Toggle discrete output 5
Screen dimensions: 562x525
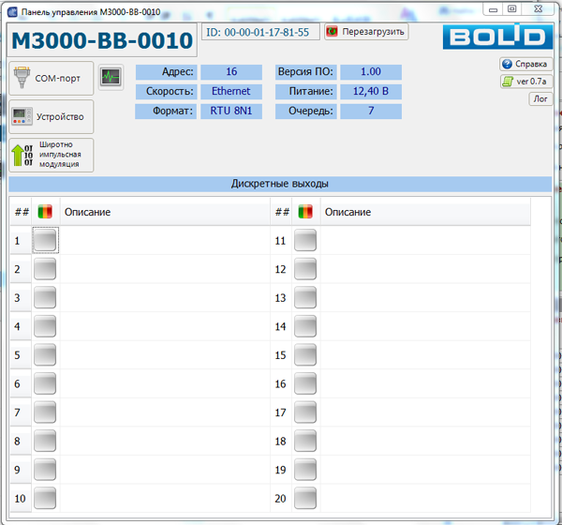(x=45, y=355)
